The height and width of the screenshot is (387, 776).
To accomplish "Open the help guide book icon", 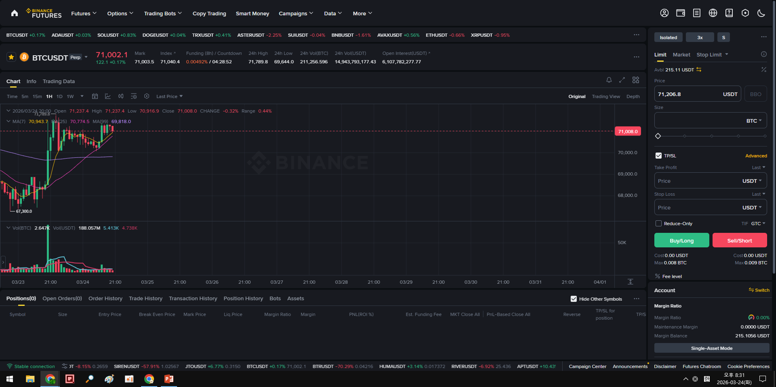I will pos(729,13).
